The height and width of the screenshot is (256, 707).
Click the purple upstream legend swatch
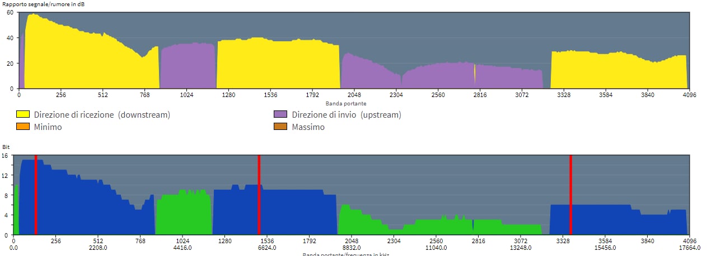tap(280, 115)
